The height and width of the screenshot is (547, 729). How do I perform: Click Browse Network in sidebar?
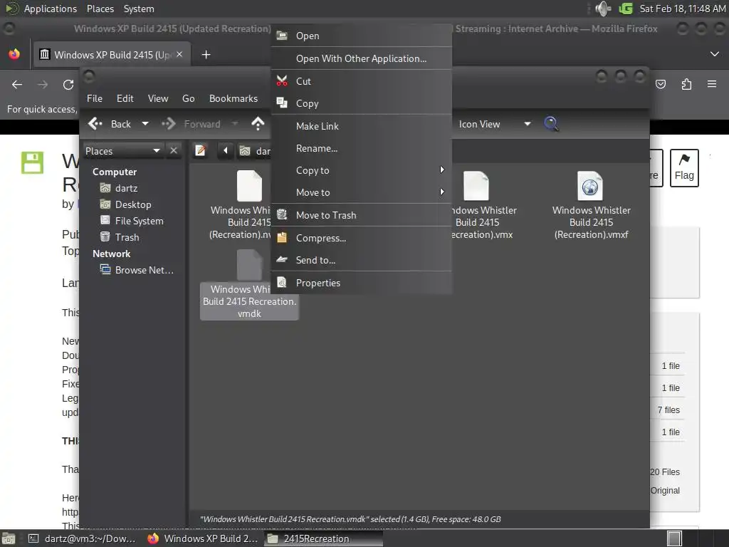click(137, 270)
